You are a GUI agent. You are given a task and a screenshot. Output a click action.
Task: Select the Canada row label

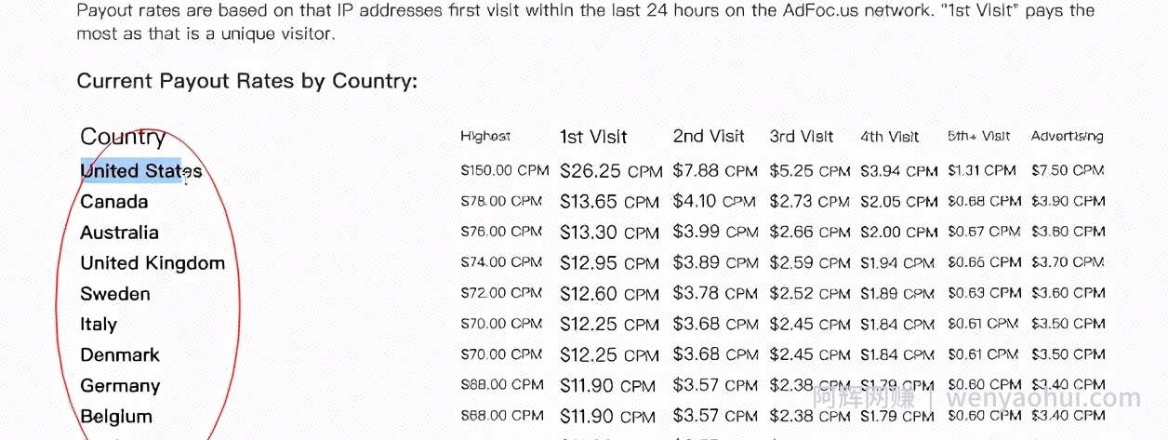tap(114, 202)
